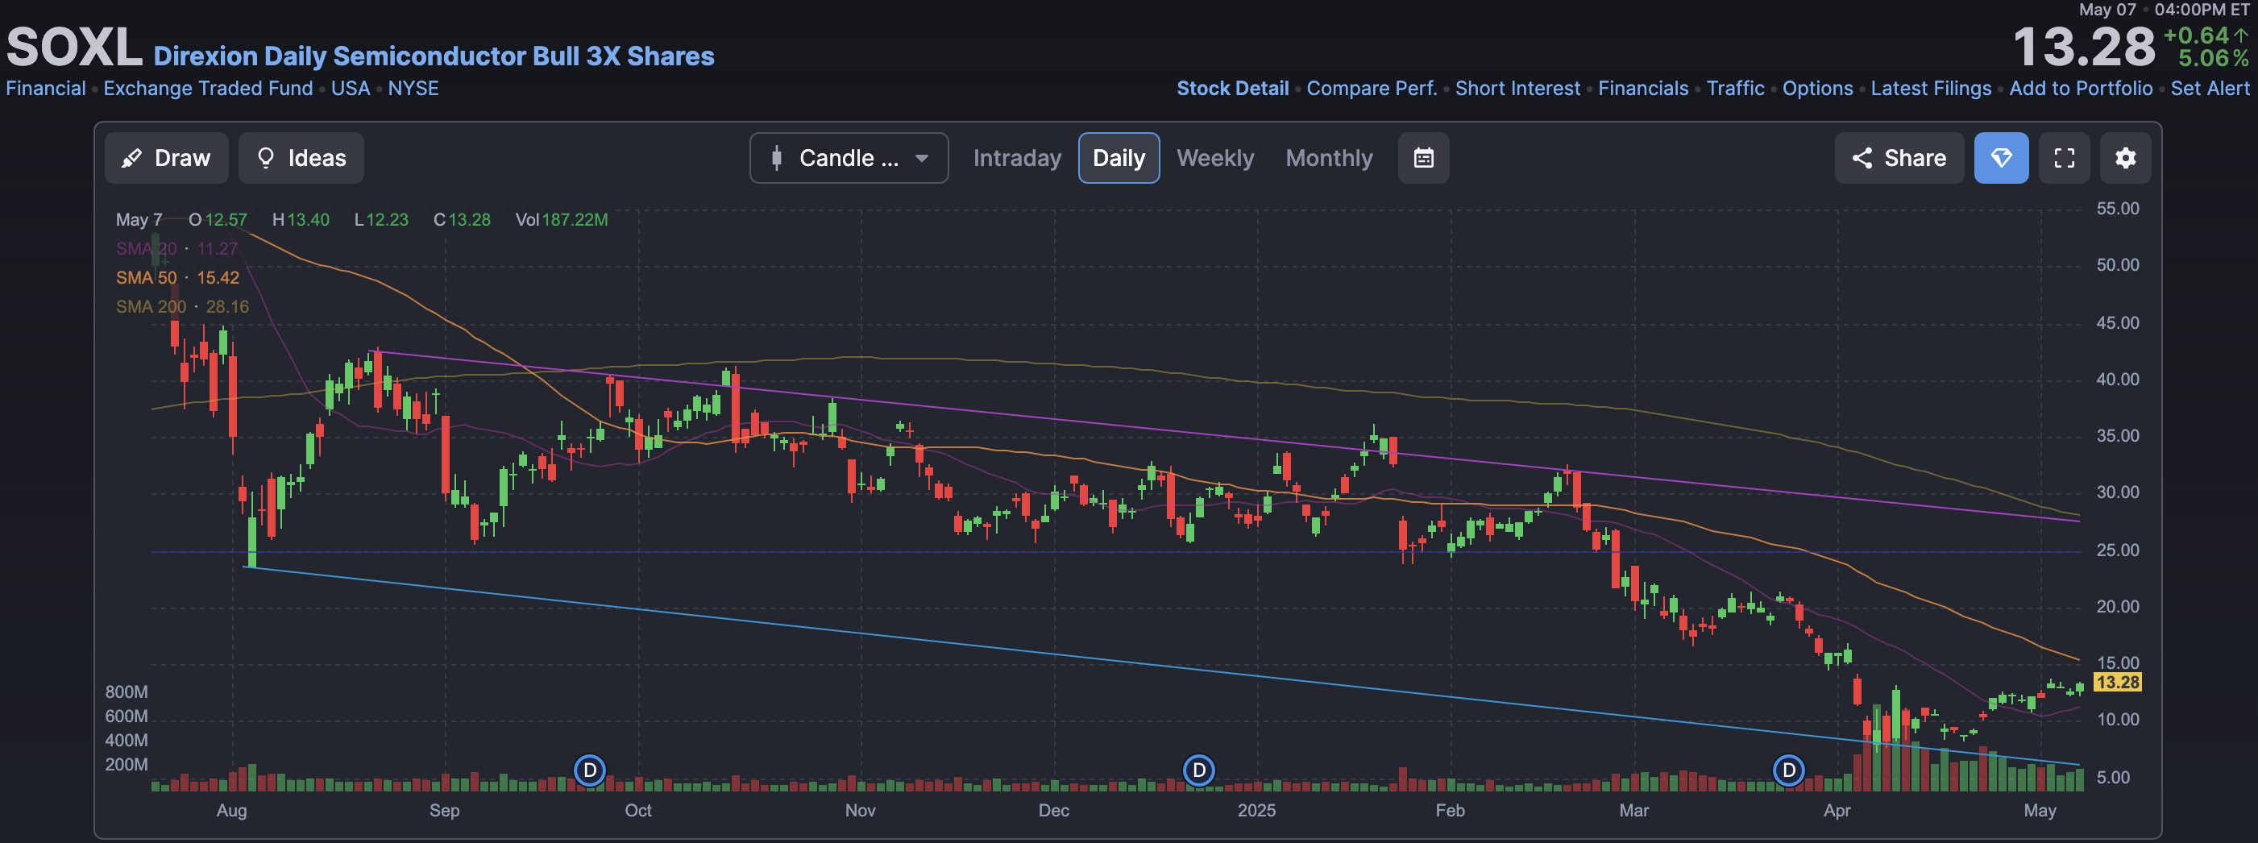Image resolution: width=2258 pixels, height=843 pixels.
Task: Open the Ideas lightbulb button
Action: (301, 158)
